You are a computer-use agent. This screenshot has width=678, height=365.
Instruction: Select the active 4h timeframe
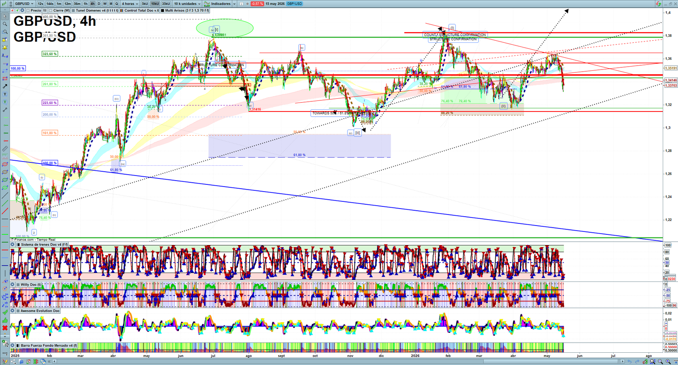pyautogui.click(x=92, y=4)
